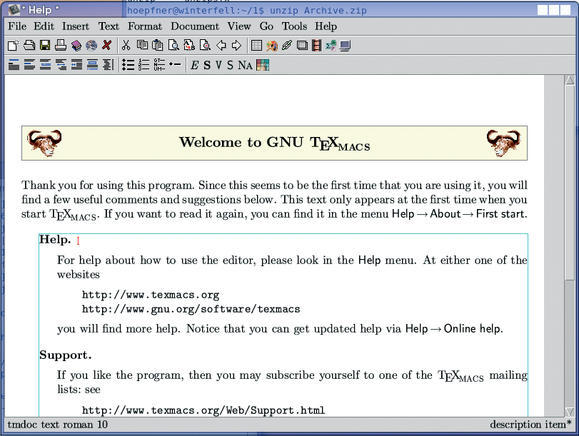Click the right GNU head image in the banner

(503, 143)
